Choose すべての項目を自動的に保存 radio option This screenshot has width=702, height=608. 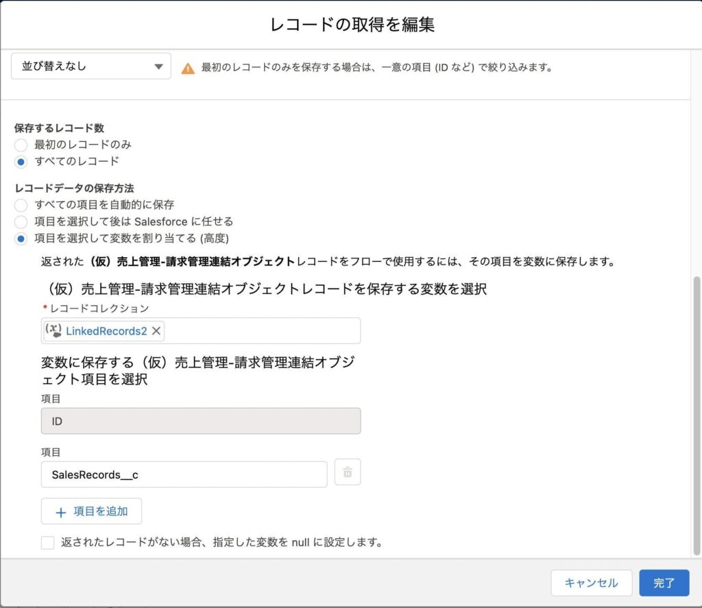(21, 205)
